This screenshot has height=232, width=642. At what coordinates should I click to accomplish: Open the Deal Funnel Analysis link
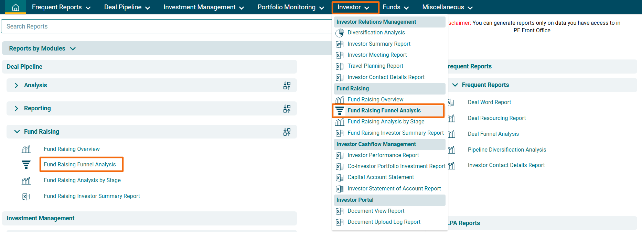pos(493,134)
